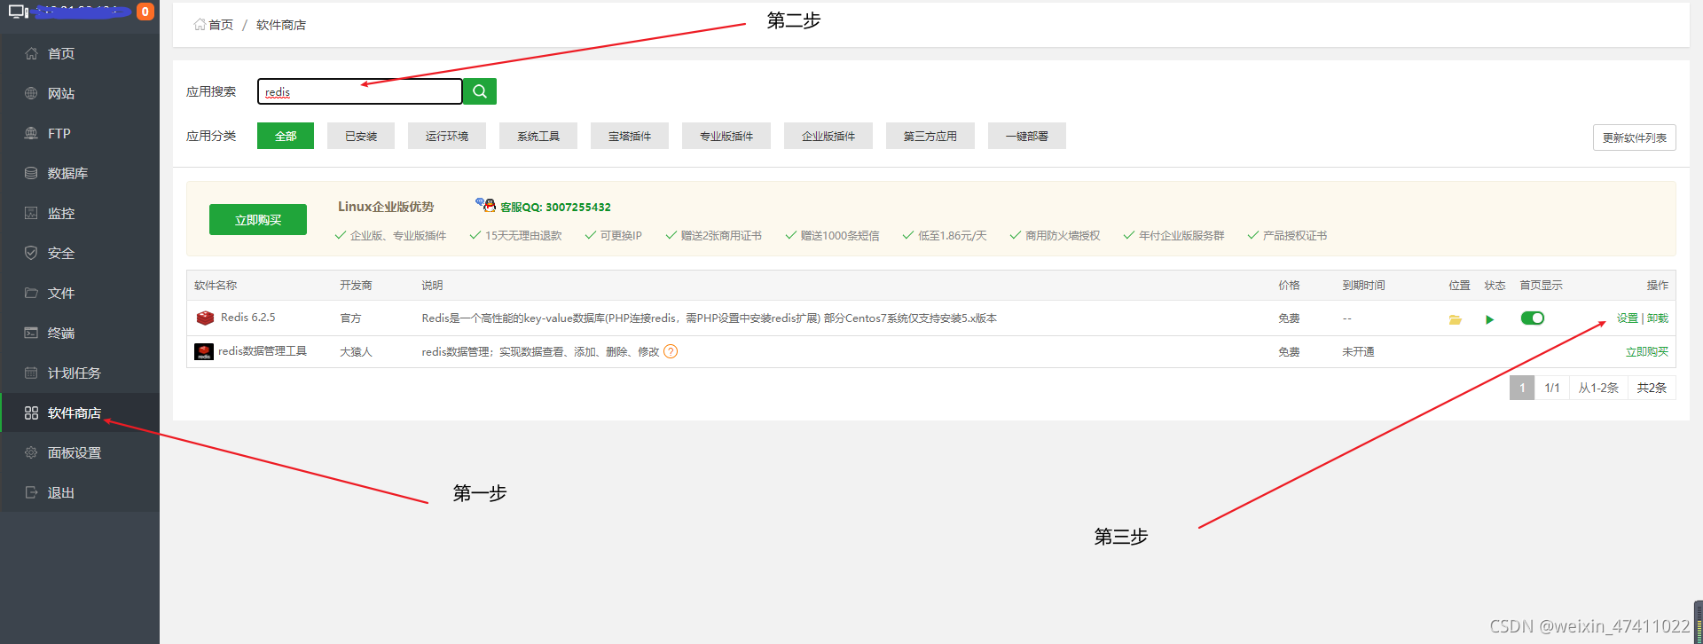Click 未开通 expiry cell
The width and height of the screenshot is (1703, 644).
pyautogui.click(x=1358, y=352)
